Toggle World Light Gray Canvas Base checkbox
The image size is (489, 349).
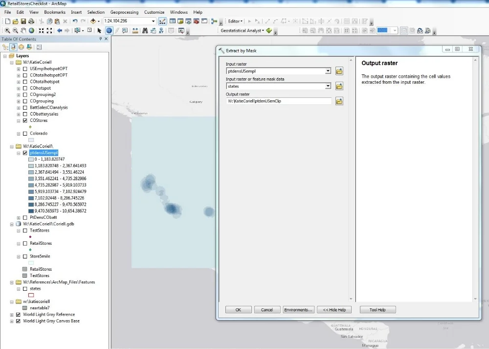click(18, 321)
